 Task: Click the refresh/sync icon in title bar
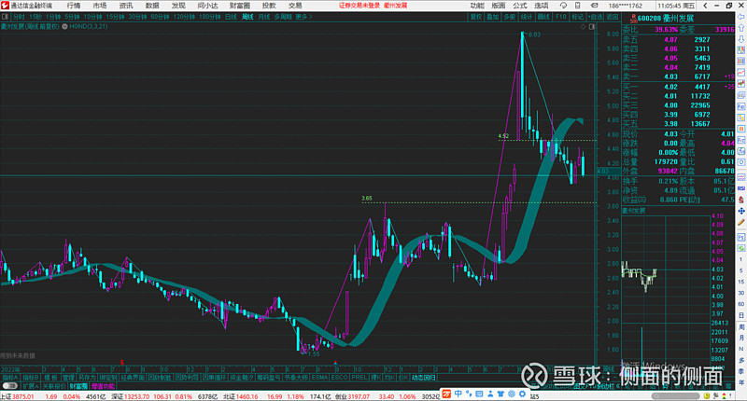click(563, 6)
